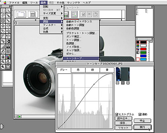
Task: Open the 編集 menu
Action: pyautogui.click(x=25, y=3)
